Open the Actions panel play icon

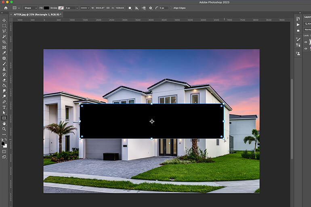(298, 25)
